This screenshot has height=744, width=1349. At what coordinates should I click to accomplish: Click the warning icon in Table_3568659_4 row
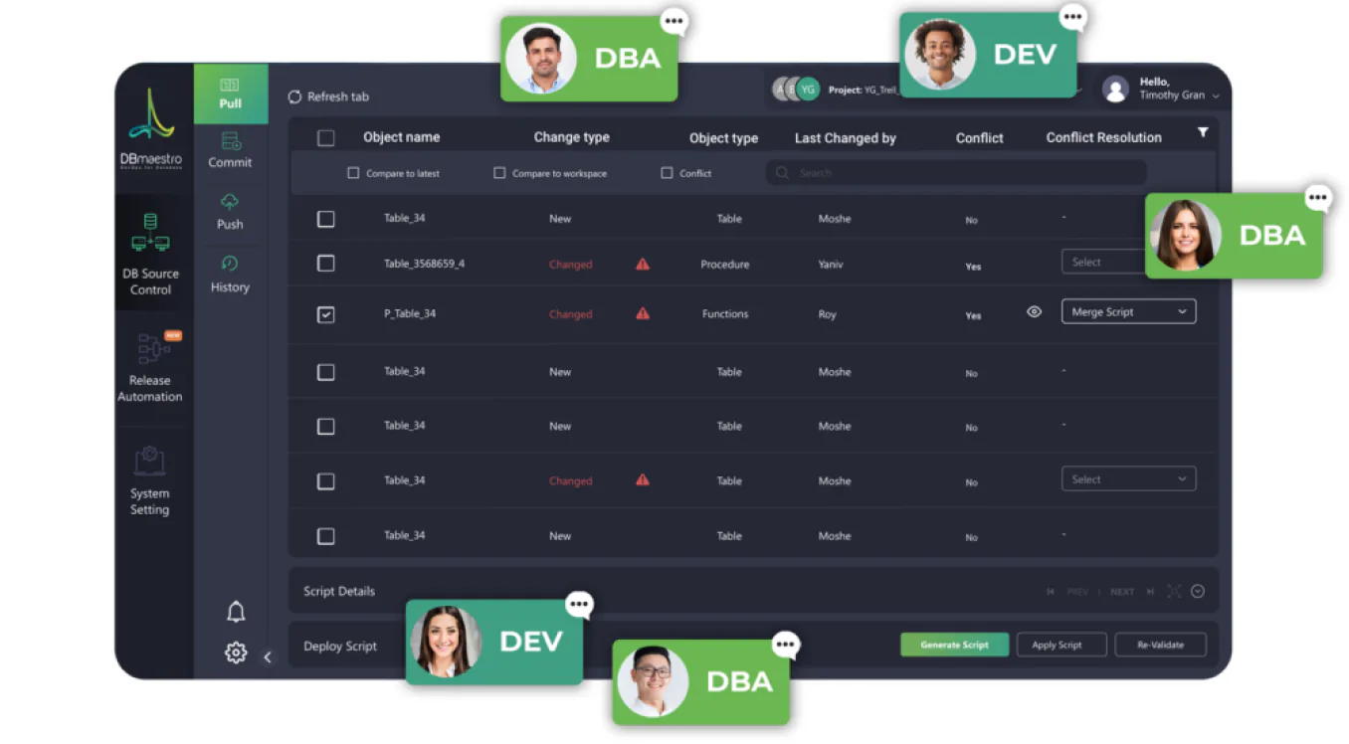643,265
